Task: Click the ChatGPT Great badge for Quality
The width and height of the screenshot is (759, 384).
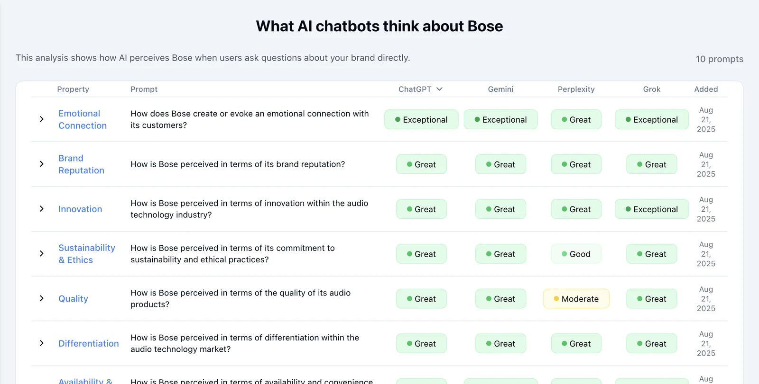Action: click(x=421, y=299)
